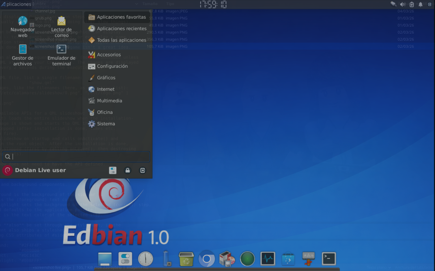Focus the menu search field
The width and height of the screenshot is (435, 271).
click(76, 157)
